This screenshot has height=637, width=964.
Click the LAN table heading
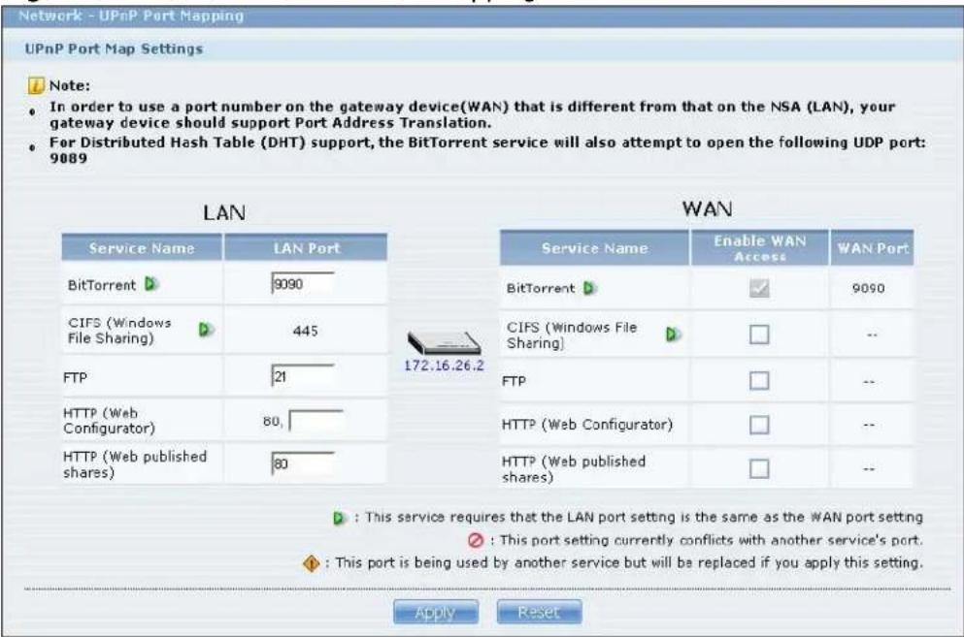224,212
